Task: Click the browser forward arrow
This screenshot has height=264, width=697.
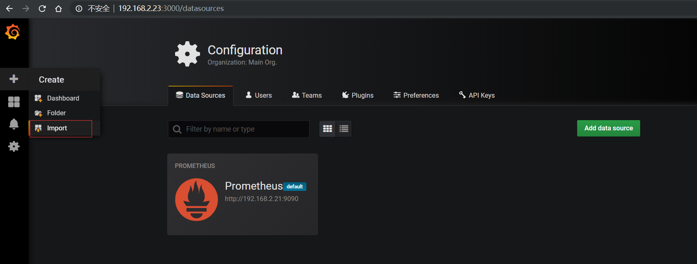Action: click(x=26, y=8)
